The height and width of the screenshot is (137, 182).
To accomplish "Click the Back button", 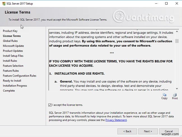I will 127,131.
